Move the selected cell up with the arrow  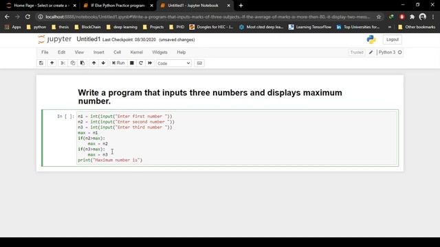tap(93, 63)
